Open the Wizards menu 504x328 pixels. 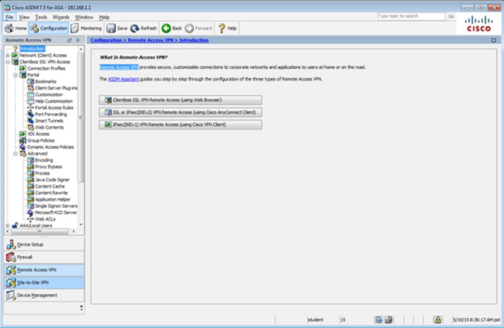point(61,17)
